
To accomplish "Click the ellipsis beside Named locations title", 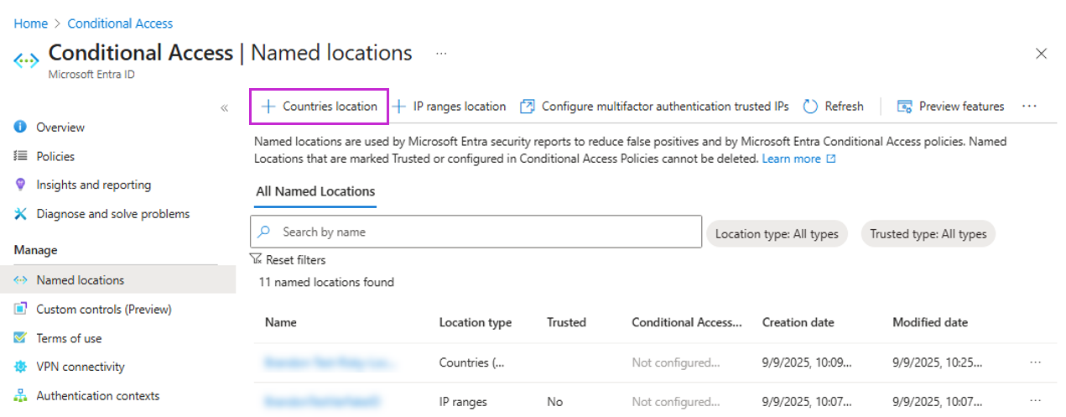I will pyautogui.click(x=441, y=54).
